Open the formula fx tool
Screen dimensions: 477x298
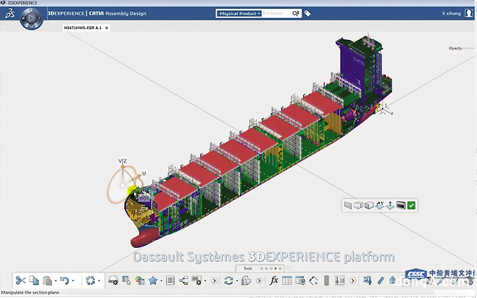[274, 281]
